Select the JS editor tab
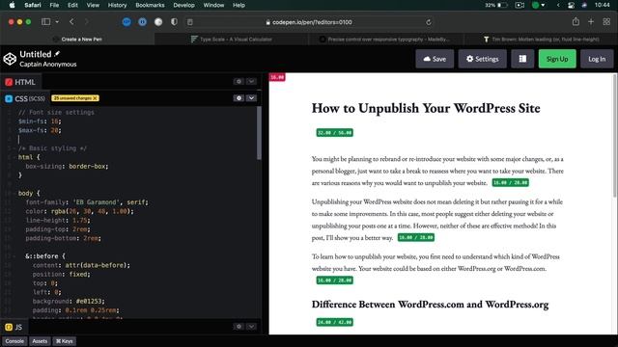This screenshot has width=618, height=347. (14, 327)
